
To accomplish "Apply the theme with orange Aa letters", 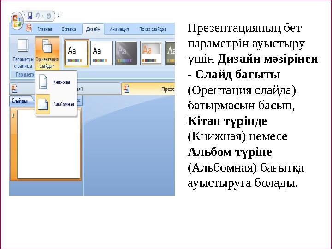I will (x=151, y=53).
